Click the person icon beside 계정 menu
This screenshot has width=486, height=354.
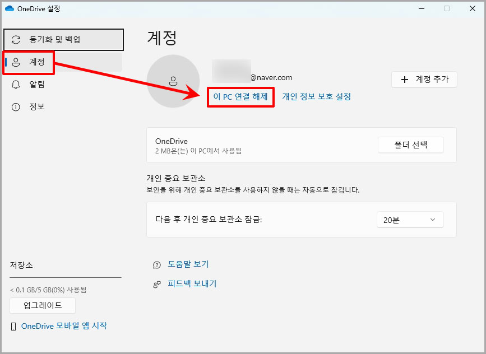pyautogui.click(x=16, y=62)
